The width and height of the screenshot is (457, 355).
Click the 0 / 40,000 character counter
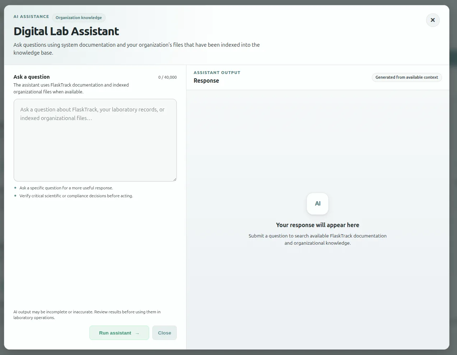tap(167, 77)
